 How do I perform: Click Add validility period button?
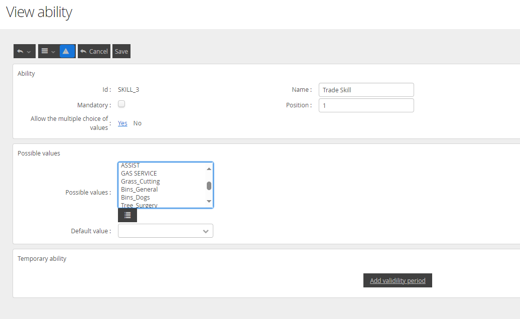(x=398, y=280)
